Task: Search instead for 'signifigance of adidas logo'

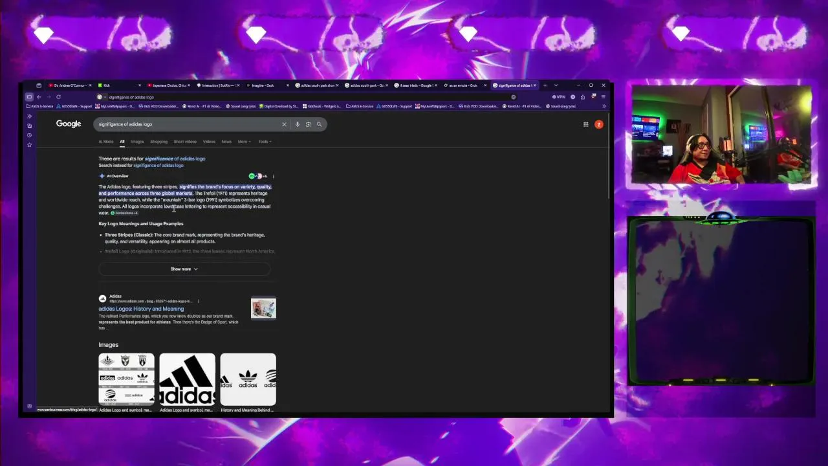Action: pyautogui.click(x=158, y=166)
